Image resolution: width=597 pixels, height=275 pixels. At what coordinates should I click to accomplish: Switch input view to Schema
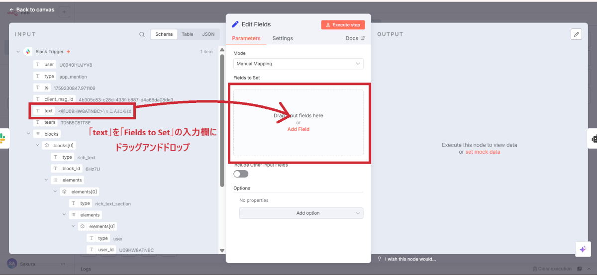[164, 34]
